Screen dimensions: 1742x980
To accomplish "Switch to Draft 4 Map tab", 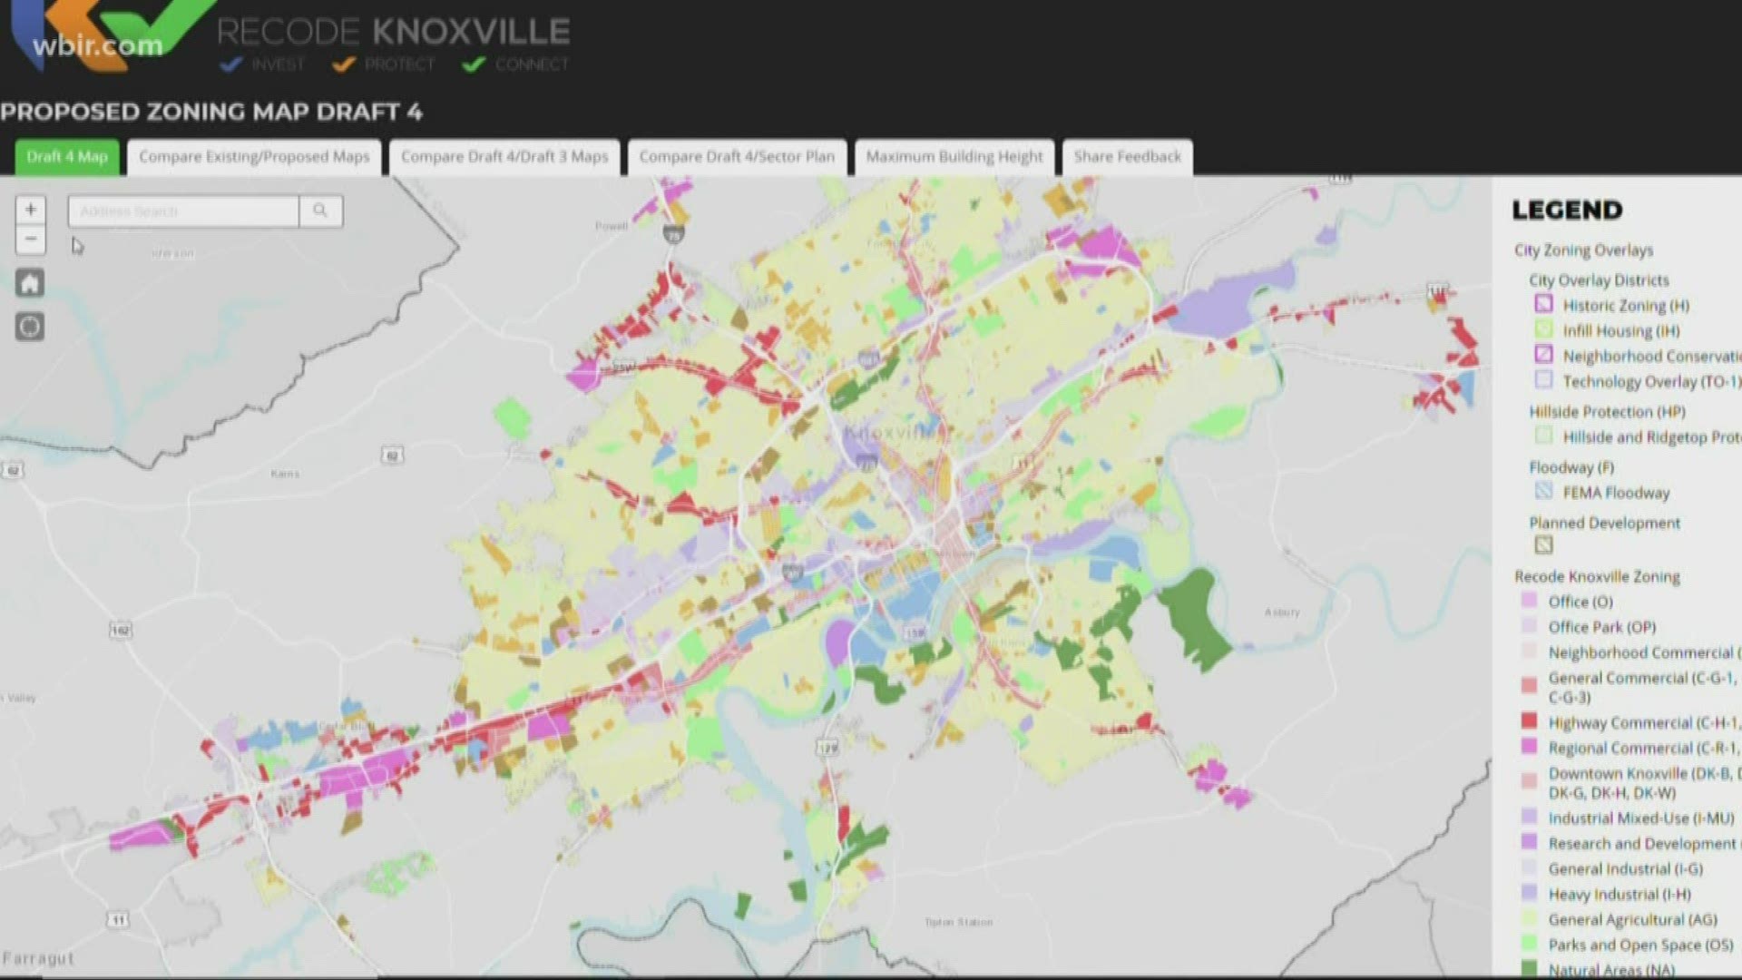I will pyautogui.click(x=67, y=157).
